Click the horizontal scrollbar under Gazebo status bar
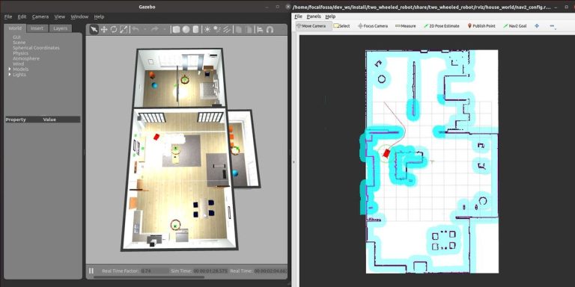 (149, 277)
